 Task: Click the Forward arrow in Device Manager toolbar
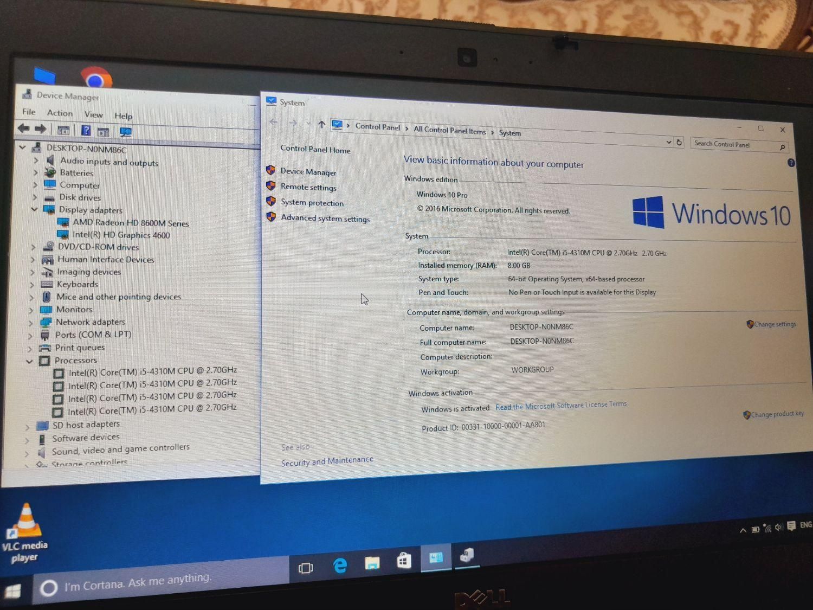(x=41, y=129)
